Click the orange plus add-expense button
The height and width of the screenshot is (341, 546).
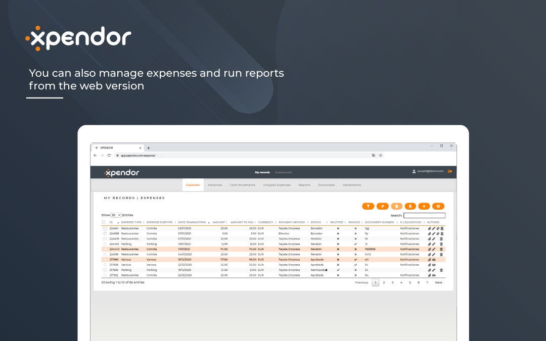424,206
